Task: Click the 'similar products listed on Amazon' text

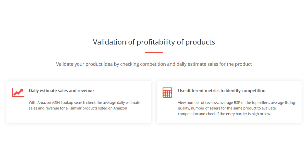Action: 99,108
